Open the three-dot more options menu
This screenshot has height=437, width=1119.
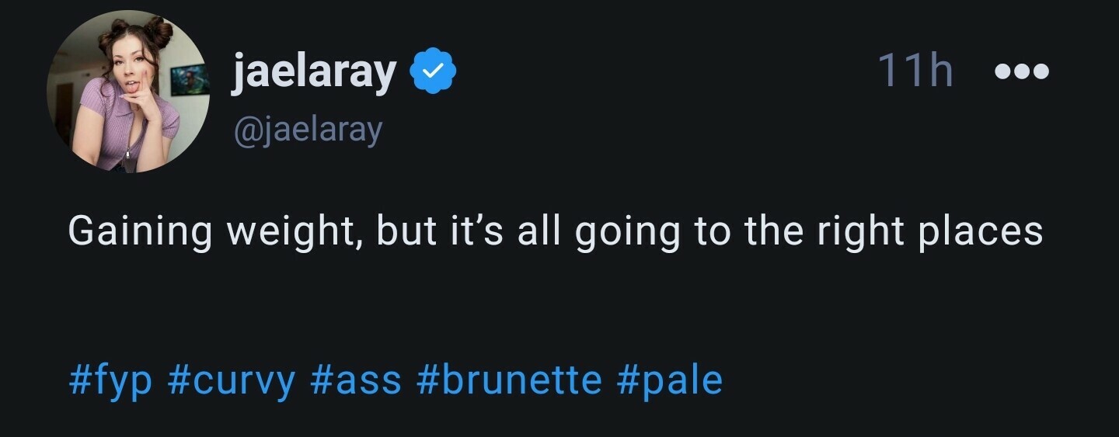(1022, 71)
